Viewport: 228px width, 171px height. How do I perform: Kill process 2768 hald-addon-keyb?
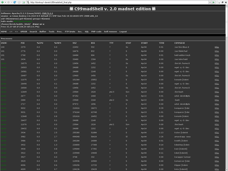(217, 55)
